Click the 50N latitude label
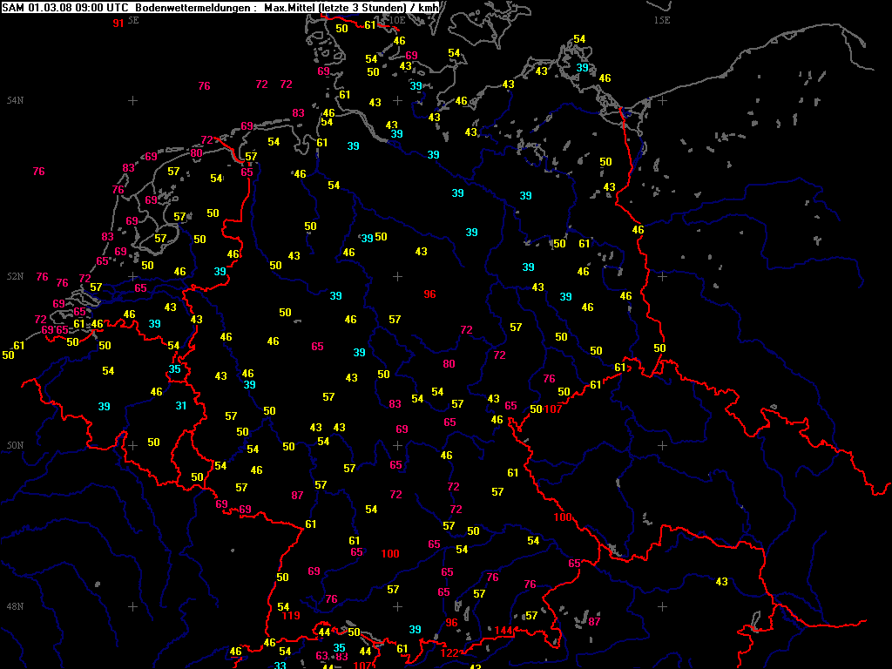The height and width of the screenshot is (669, 892). [16, 445]
